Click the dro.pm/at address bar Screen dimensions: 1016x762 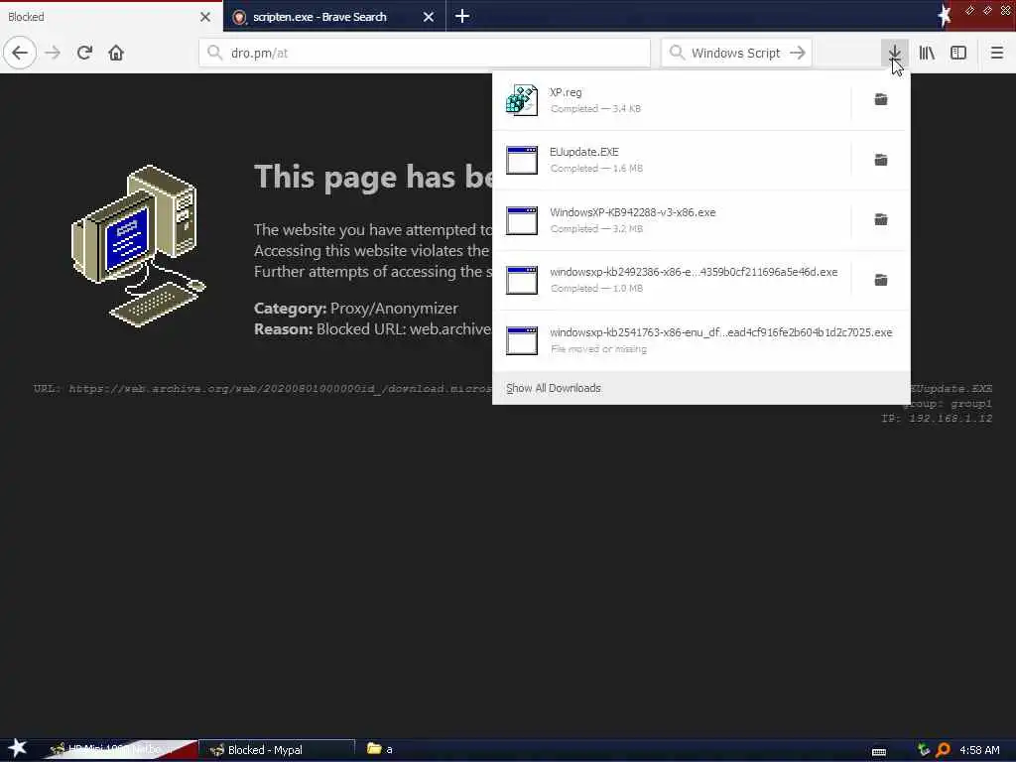425,53
